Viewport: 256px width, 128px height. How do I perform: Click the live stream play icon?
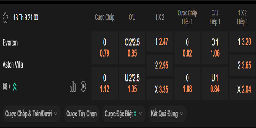tap(83, 86)
